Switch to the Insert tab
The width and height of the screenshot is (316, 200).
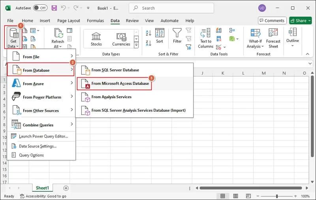click(x=45, y=21)
